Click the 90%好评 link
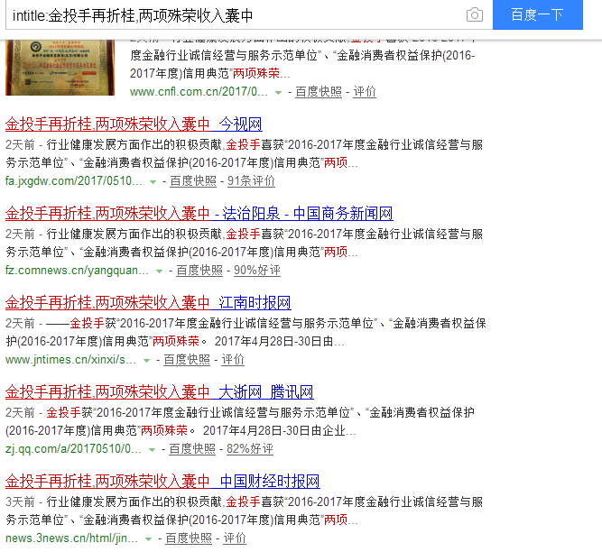 click(x=257, y=271)
